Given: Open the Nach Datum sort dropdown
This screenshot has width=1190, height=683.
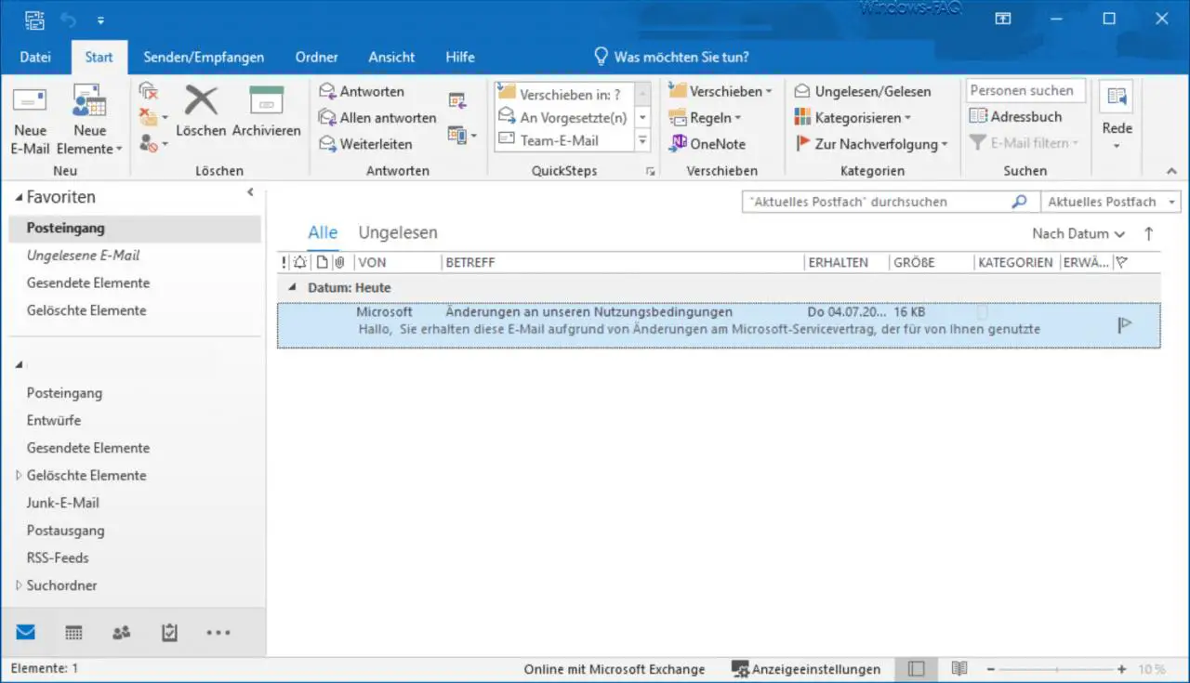Looking at the screenshot, I should pyautogui.click(x=1078, y=234).
